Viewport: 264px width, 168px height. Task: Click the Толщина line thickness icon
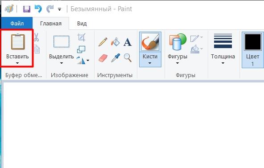coord(223,41)
